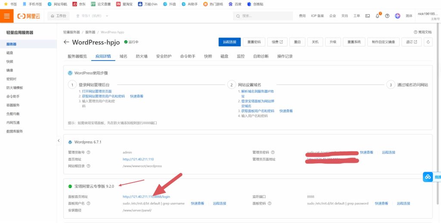441x223 pixels.
Task: Open the orange hamburger main menu
Action: click(6, 16)
